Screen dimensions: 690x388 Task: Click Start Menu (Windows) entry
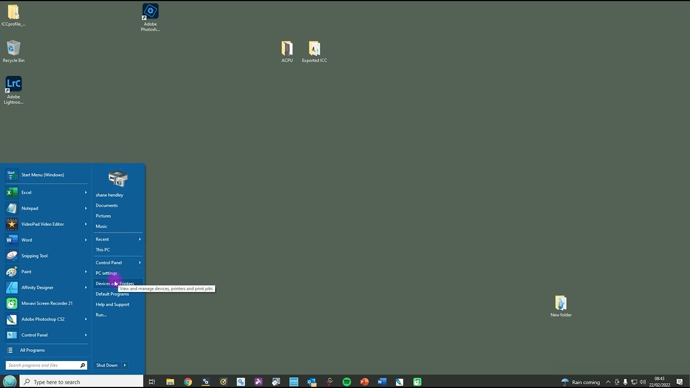click(x=46, y=175)
